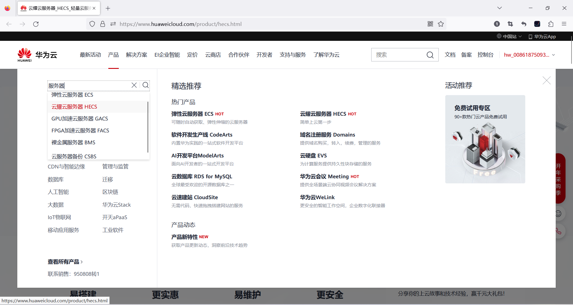Open the Firefox screenshot crop tool icon
Image resolution: width=573 pixels, height=305 pixels.
511,24
